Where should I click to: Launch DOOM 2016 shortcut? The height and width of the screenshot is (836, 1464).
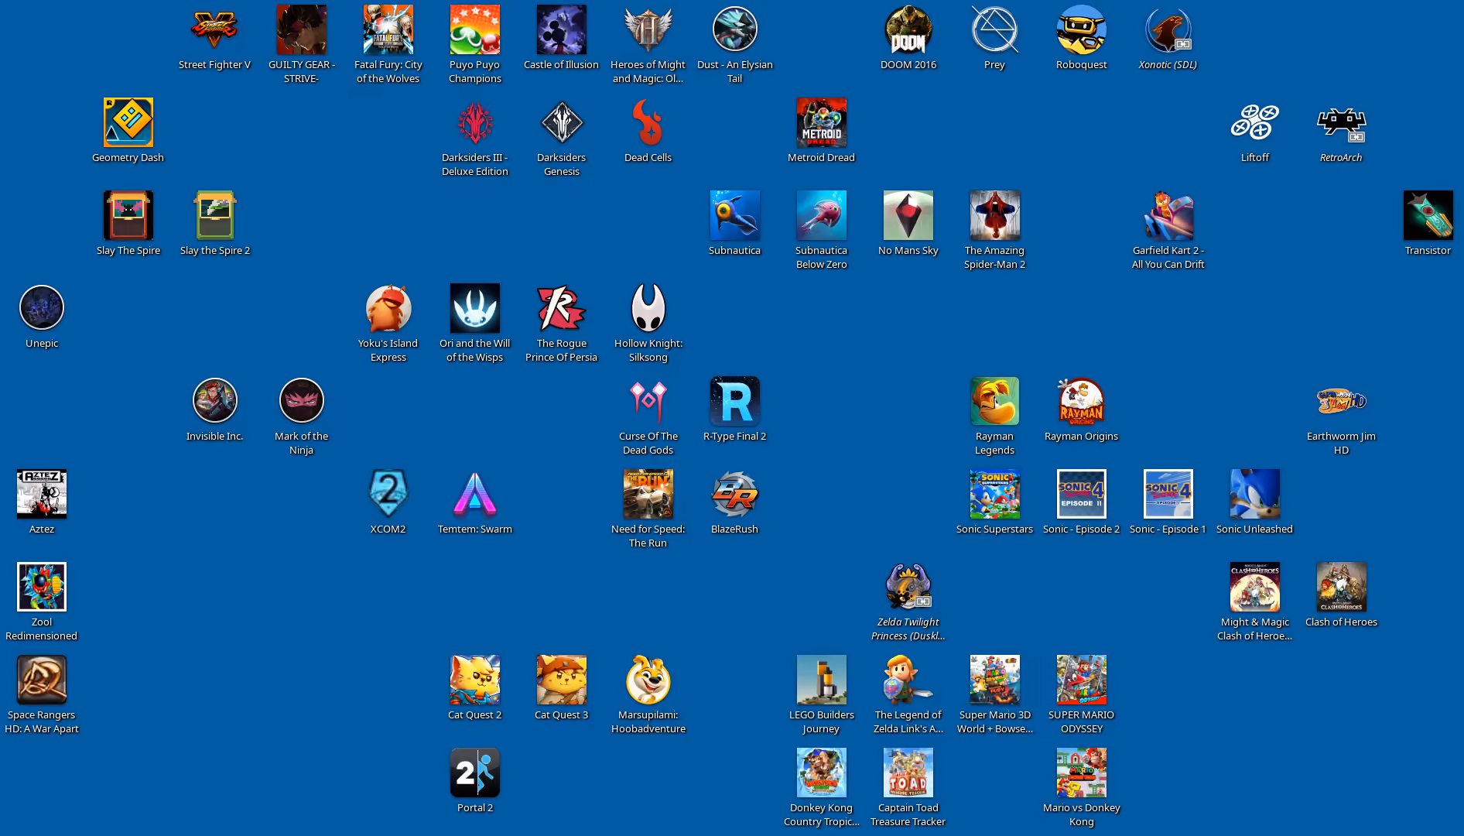coord(908,29)
